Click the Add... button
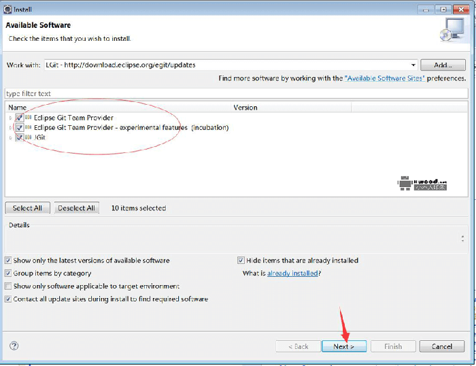The width and height of the screenshot is (476, 366). (443, 65)
